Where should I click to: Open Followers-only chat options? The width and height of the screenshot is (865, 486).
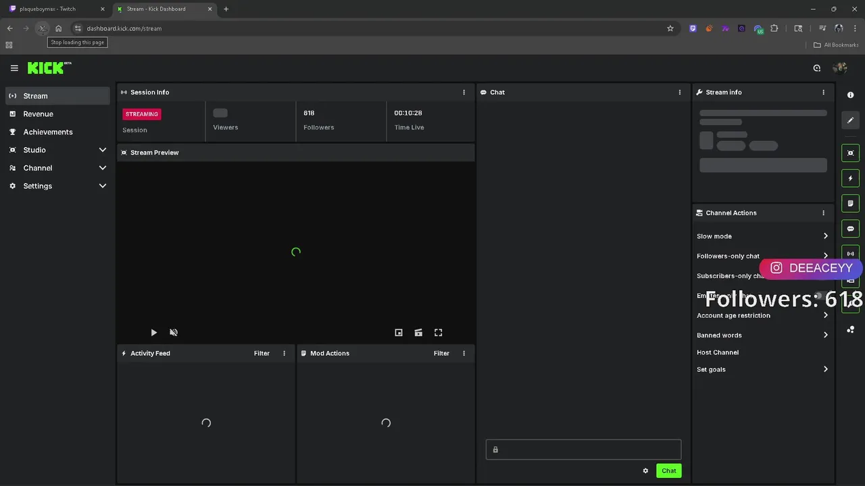[763, 256]
